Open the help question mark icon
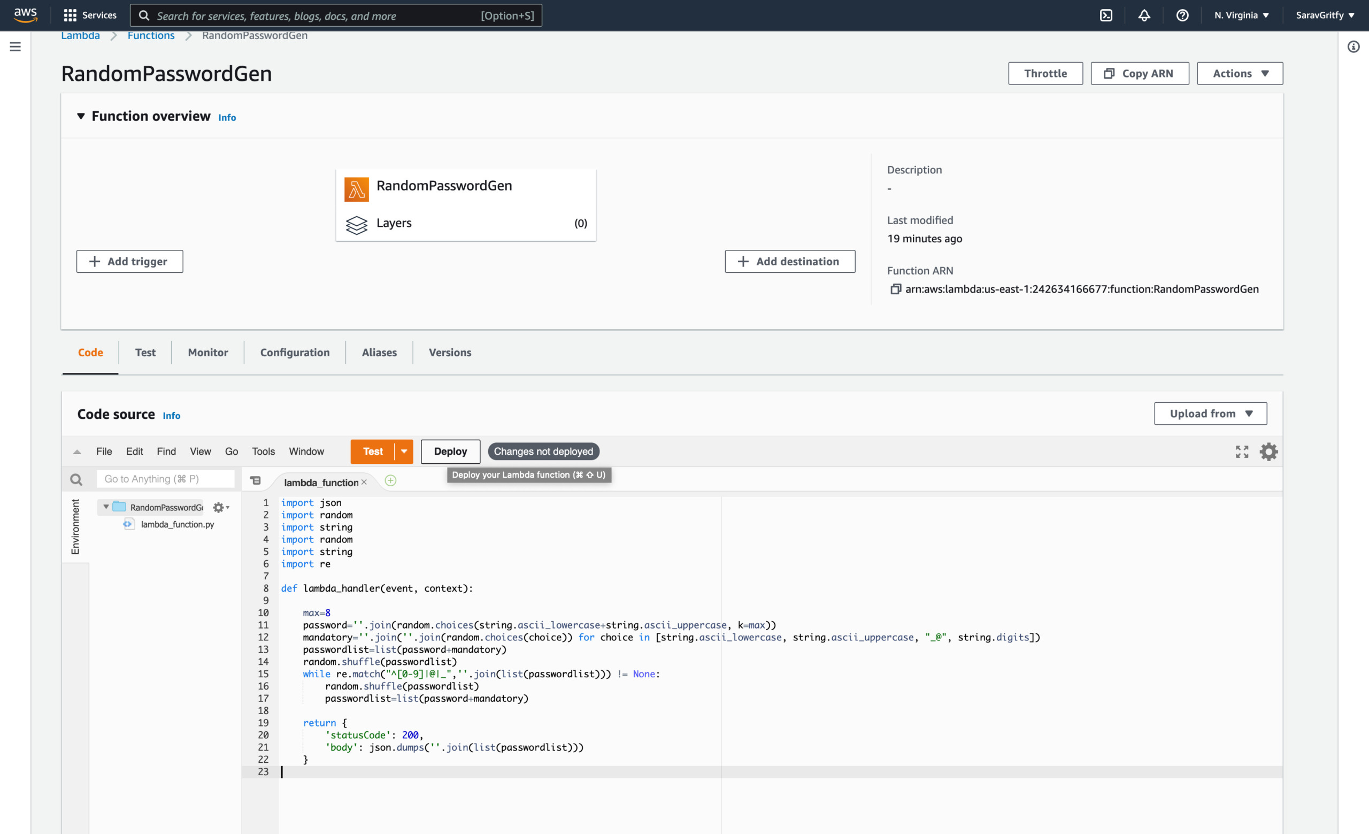1369x834 pixels. click(x=1182, y=15)
